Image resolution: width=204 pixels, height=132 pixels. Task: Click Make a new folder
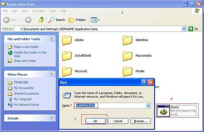[x=26, y=47]
